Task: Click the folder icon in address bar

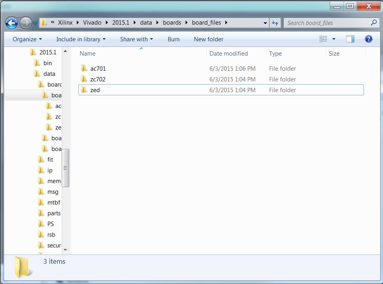Action: tap(44, 23)
